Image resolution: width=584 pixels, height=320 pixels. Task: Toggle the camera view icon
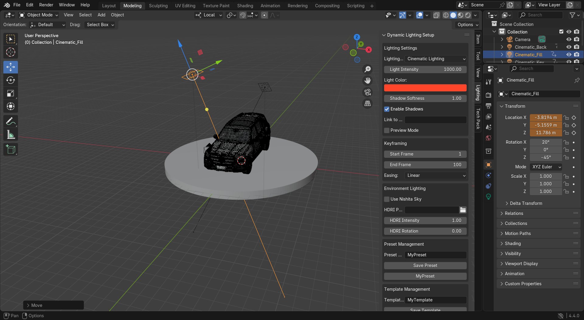pyautogui.click(x=368, y=92)
